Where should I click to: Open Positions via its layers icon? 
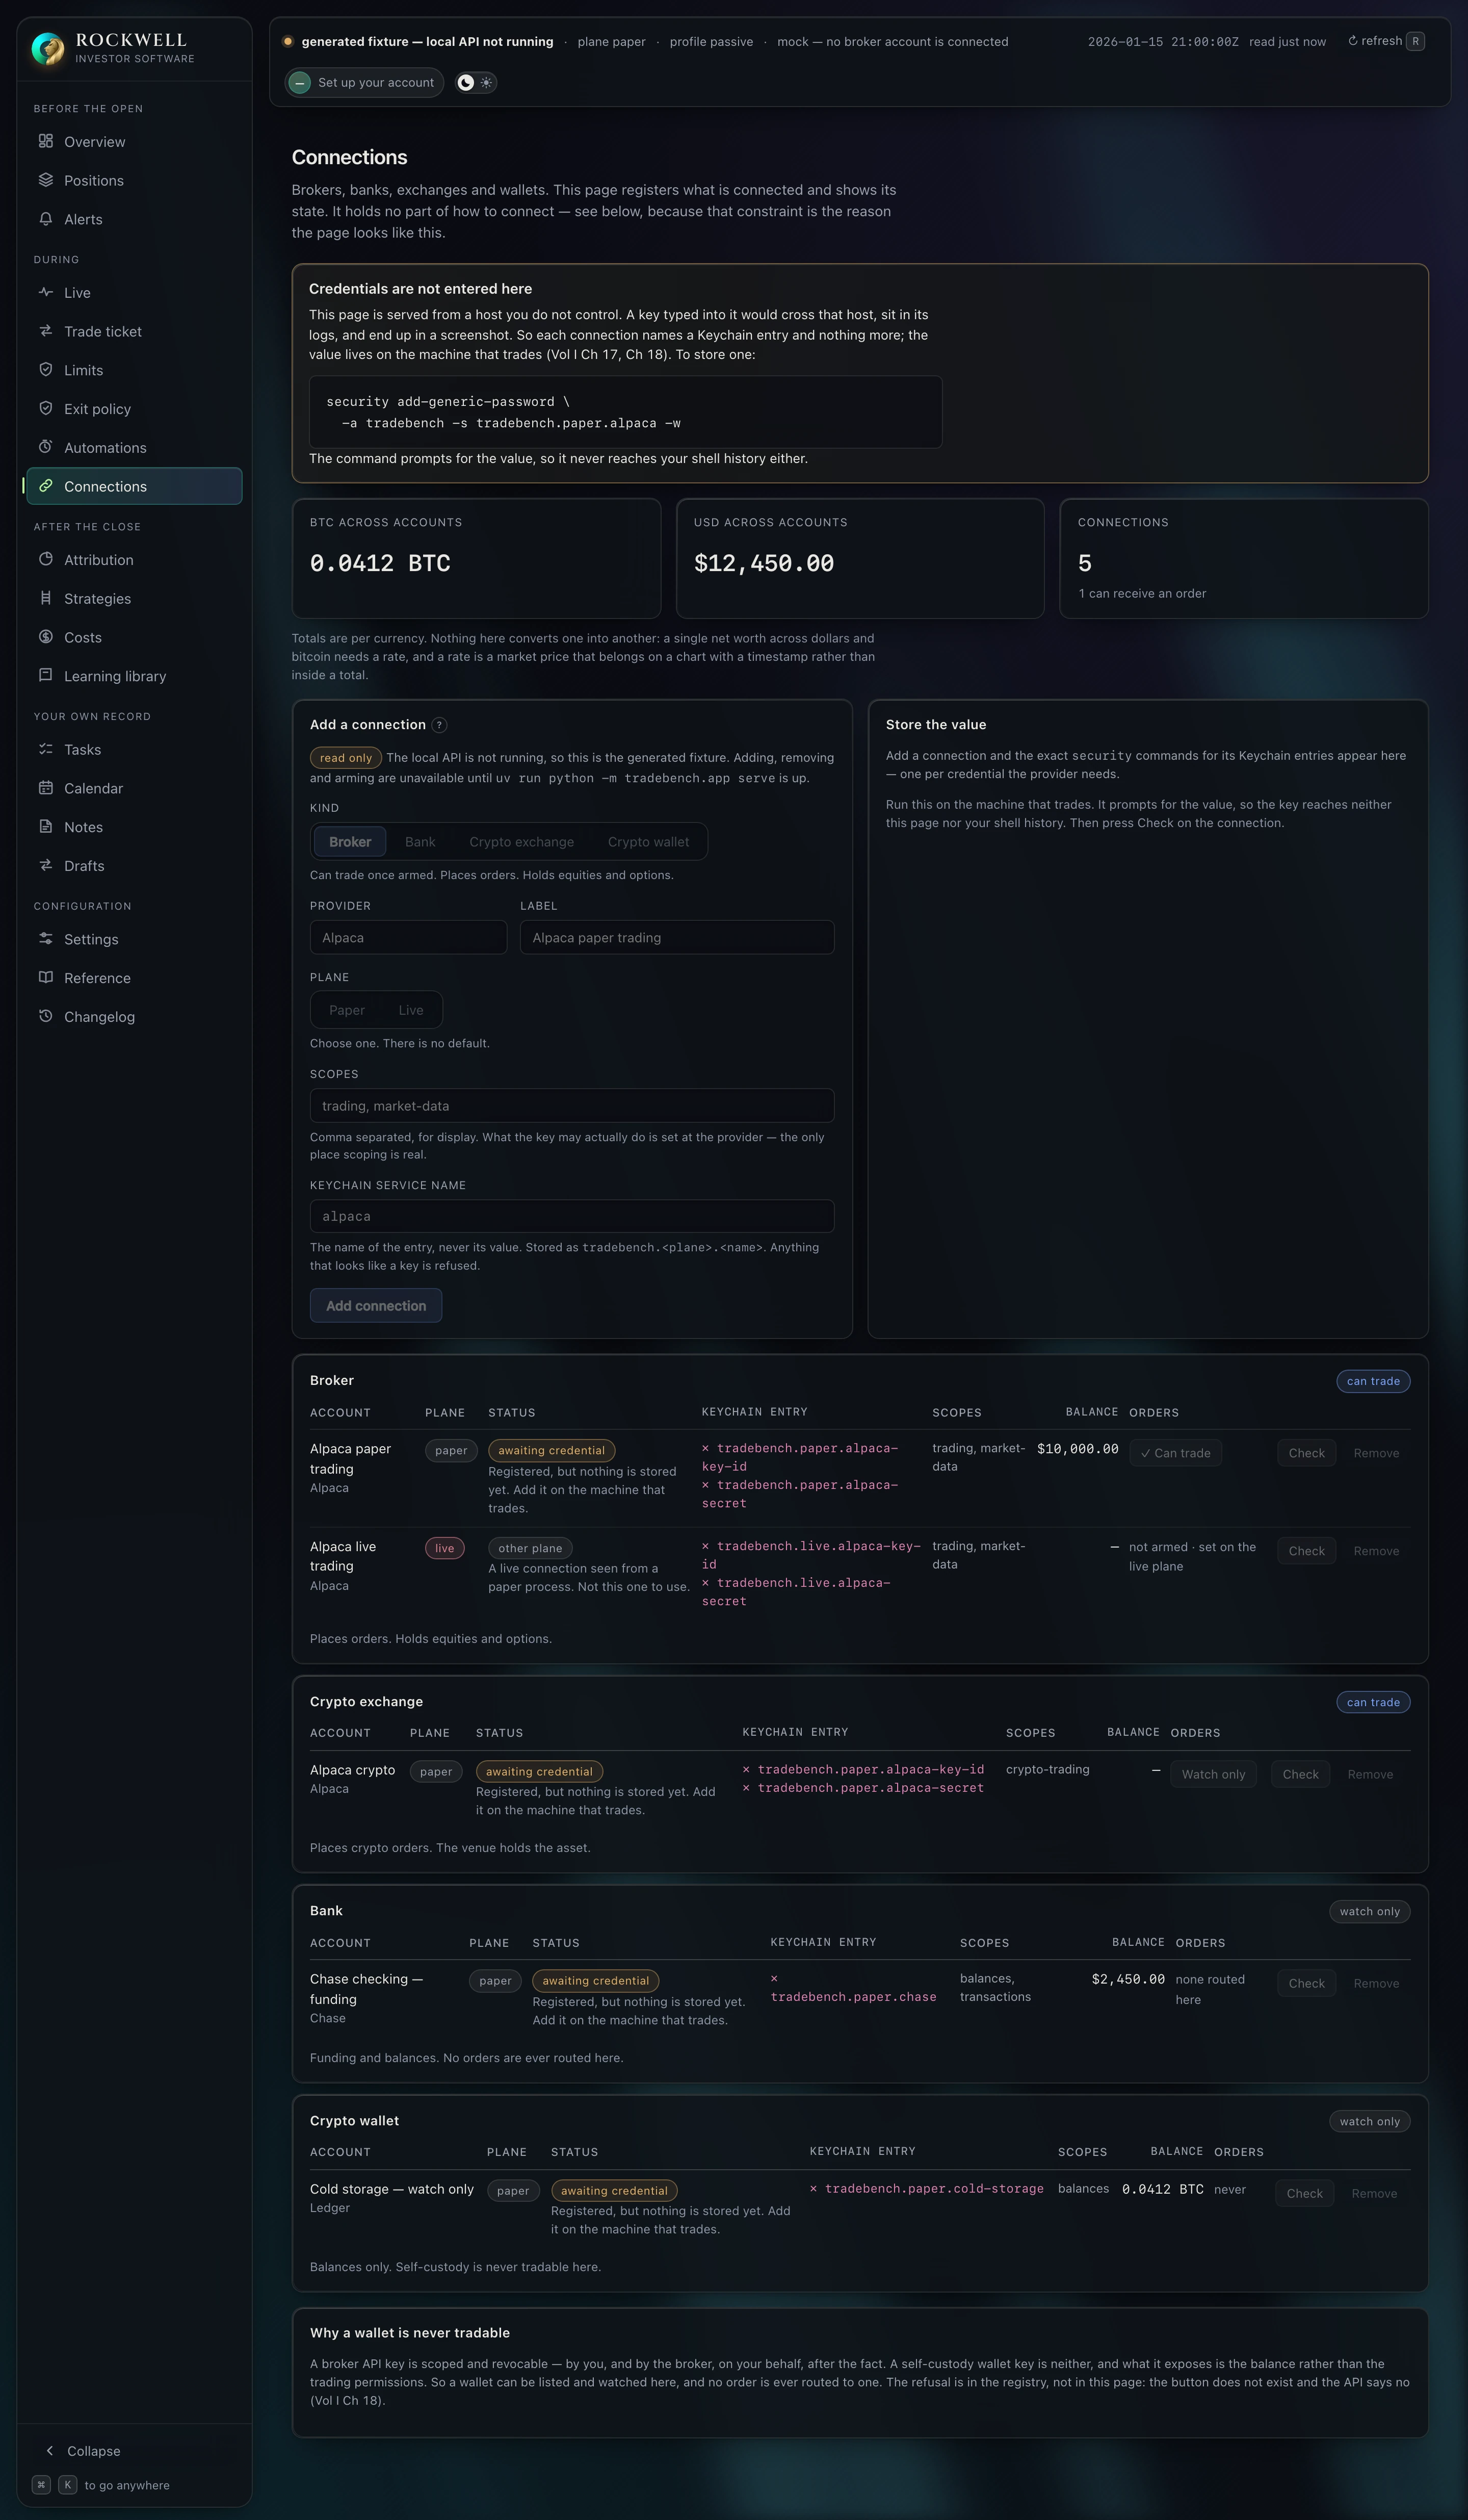point(46,180)
